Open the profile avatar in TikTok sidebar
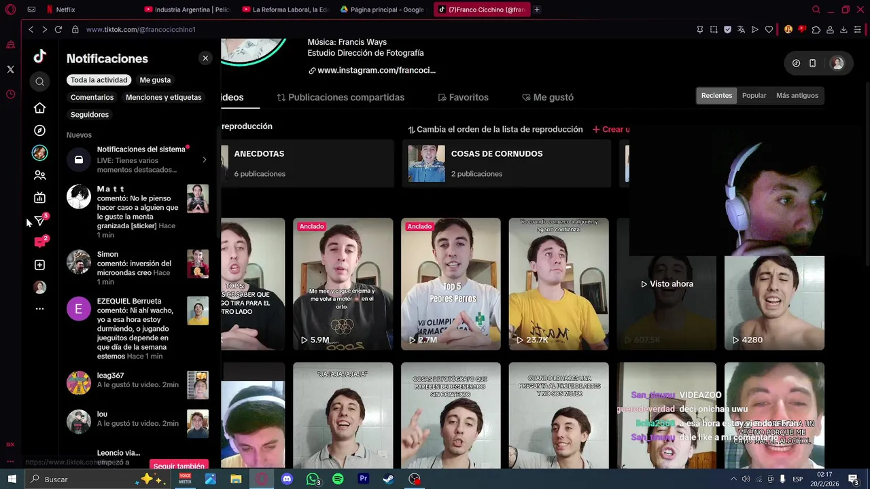 [x=39, y=287]
